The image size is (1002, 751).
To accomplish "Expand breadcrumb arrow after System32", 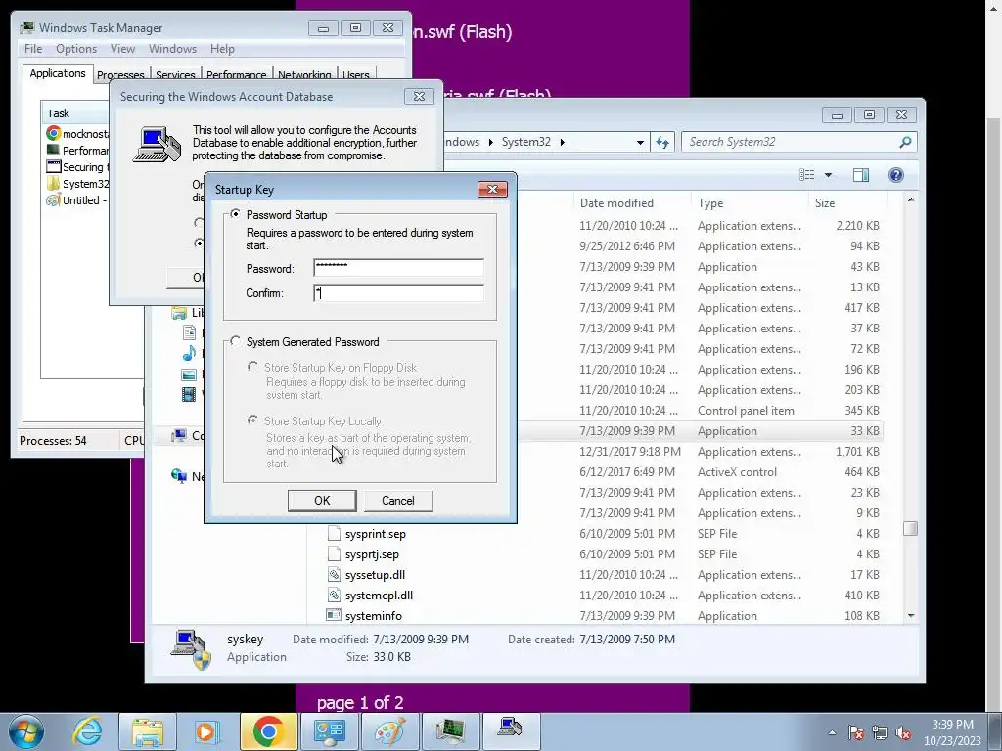I will [563, 142].
